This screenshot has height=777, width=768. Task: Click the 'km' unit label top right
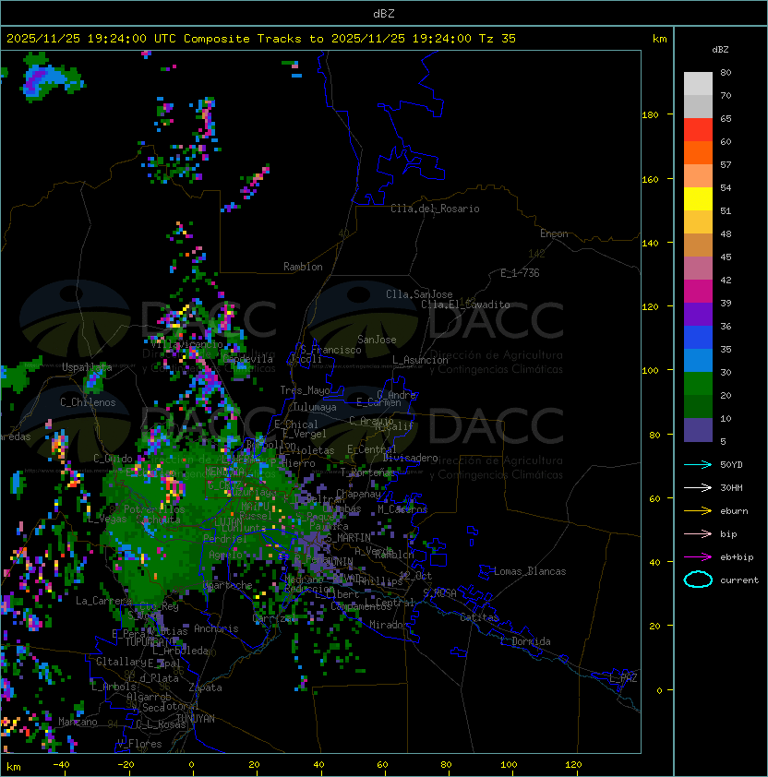coord(659,39)
